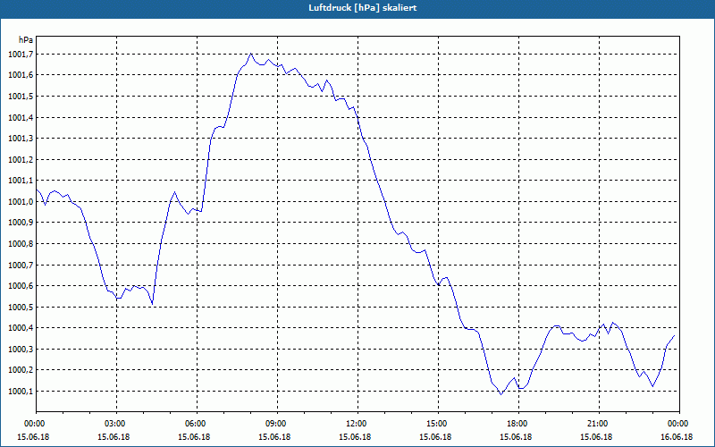
Task: Click the 21:00 time axis label
Action: click(599, 424)
